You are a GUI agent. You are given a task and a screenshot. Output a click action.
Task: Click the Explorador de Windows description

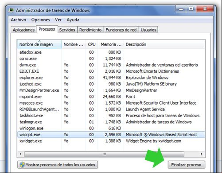pyautogui.click(x=147, y=78)
